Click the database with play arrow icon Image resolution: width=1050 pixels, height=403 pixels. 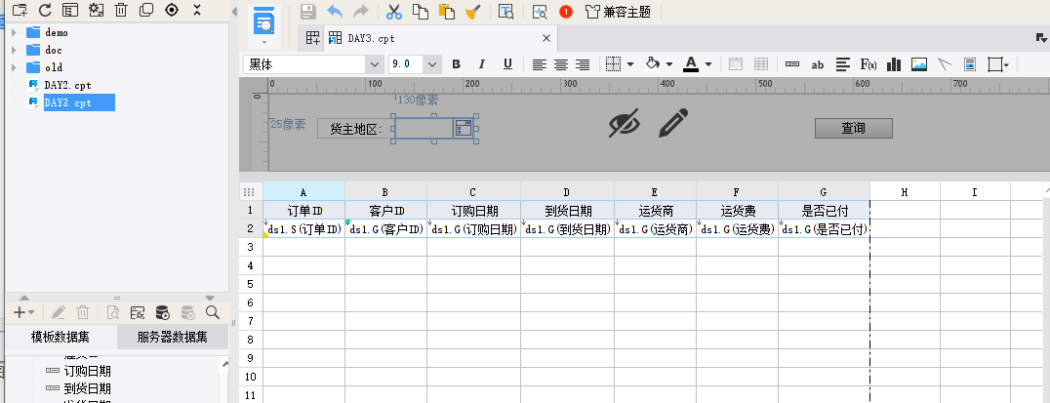pos(161,312)
